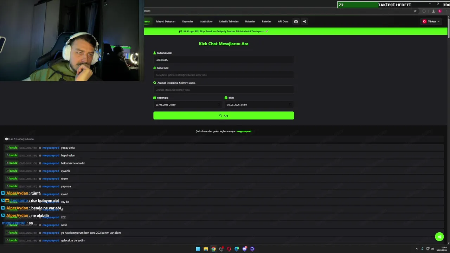Click the Bitiş date field

pos(259,105)
